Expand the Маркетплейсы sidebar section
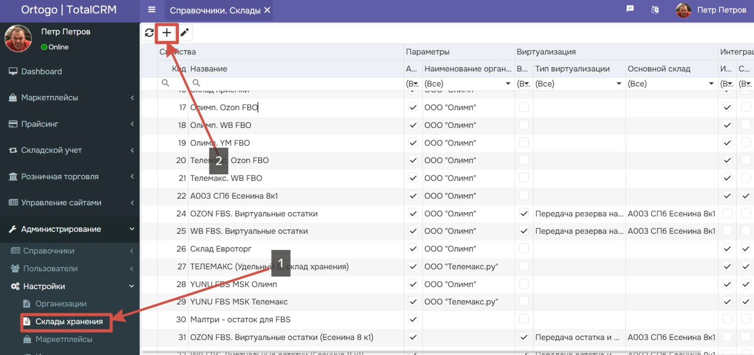The height and width of the screenshot is (355, 754). pos(132,98)
